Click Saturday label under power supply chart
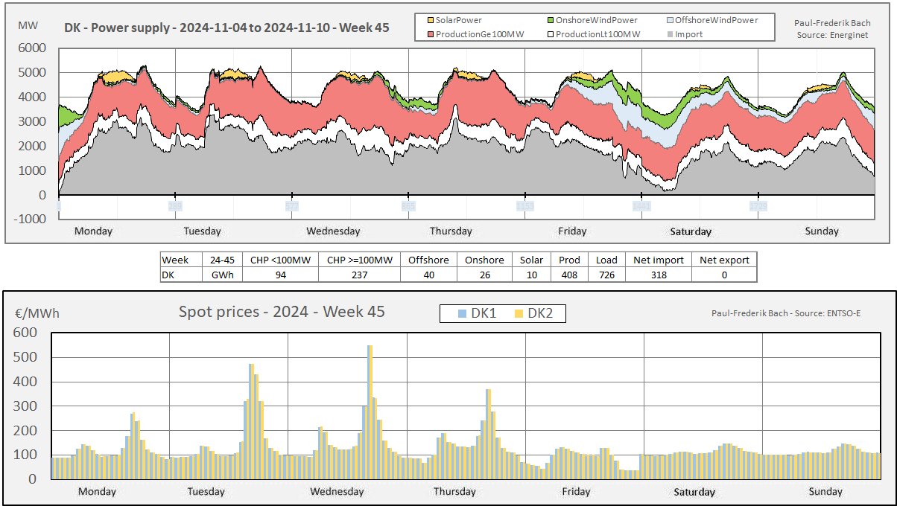 point(691,231)
